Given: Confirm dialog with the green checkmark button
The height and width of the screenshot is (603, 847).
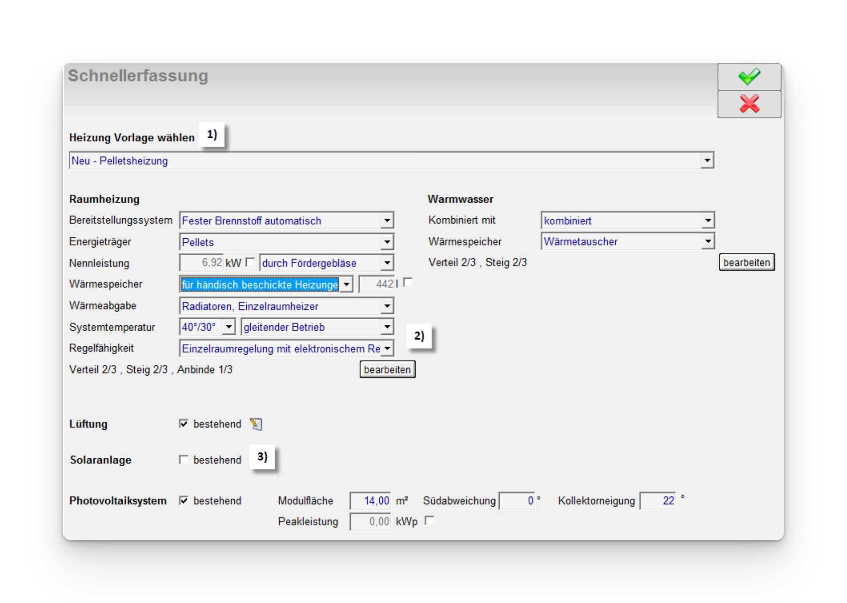Looking at the screenshot, I should (749, 77).
